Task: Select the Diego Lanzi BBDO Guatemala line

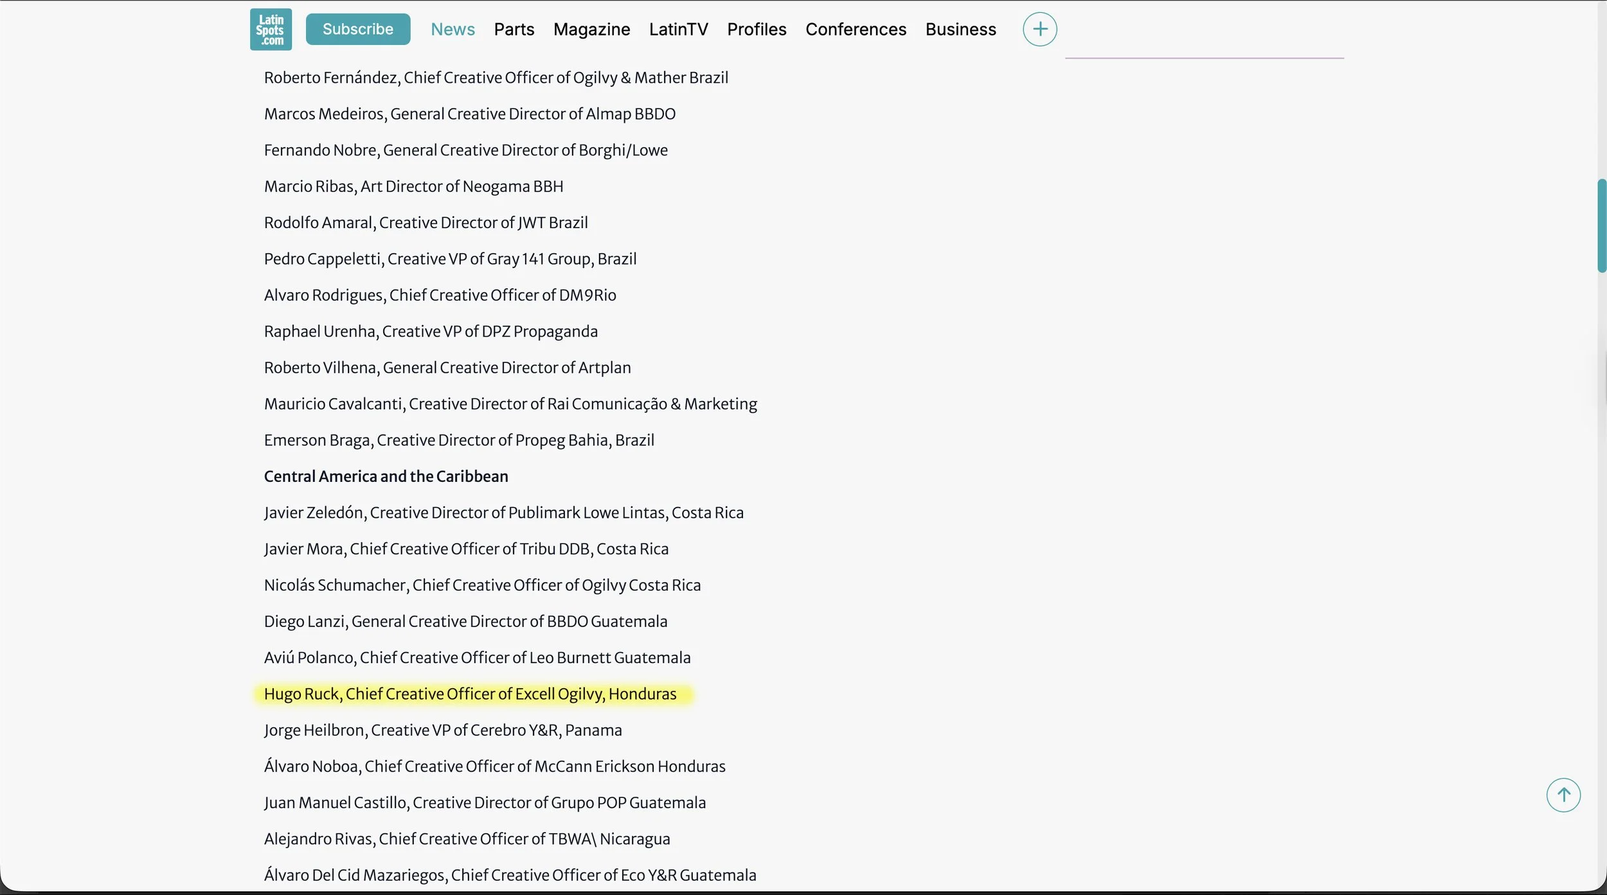Action: point(465,622)
